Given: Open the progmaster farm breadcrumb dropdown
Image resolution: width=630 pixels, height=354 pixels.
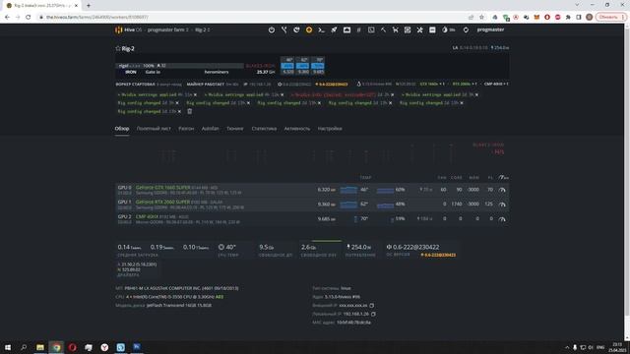Looking at the screenshot, I should (x=168, y=29).
